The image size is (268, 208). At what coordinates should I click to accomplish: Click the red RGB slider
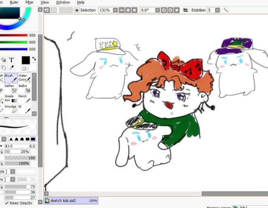click(14, 35)
